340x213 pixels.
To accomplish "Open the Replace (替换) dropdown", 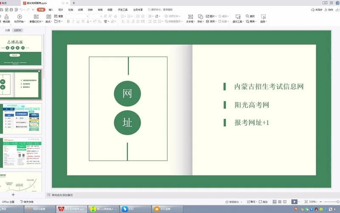I will pos(251,21).
